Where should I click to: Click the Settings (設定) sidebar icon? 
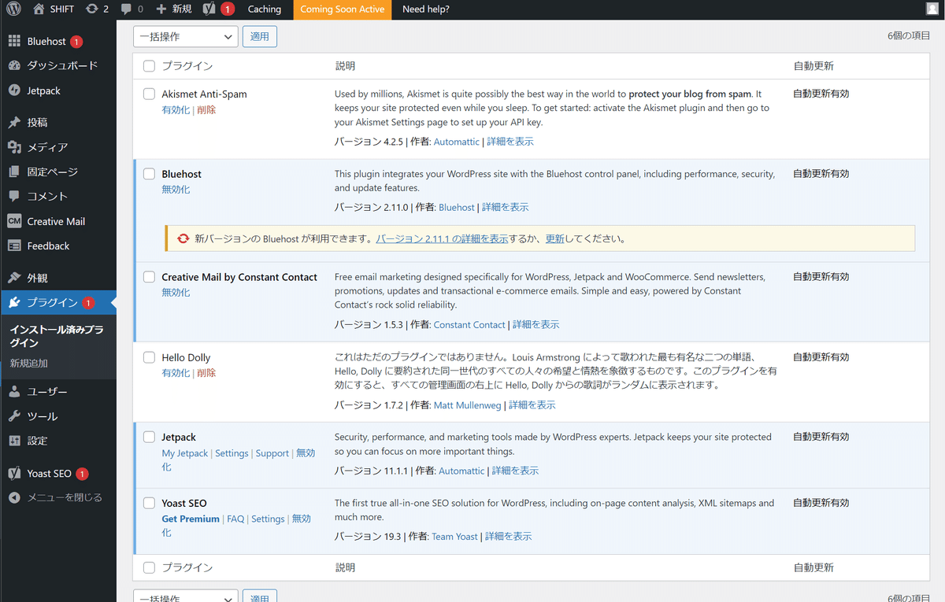pos(14,441)
